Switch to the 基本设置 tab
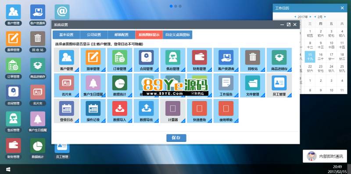The width and height of the screenshot is (351, 174). (x=66, y=35)
